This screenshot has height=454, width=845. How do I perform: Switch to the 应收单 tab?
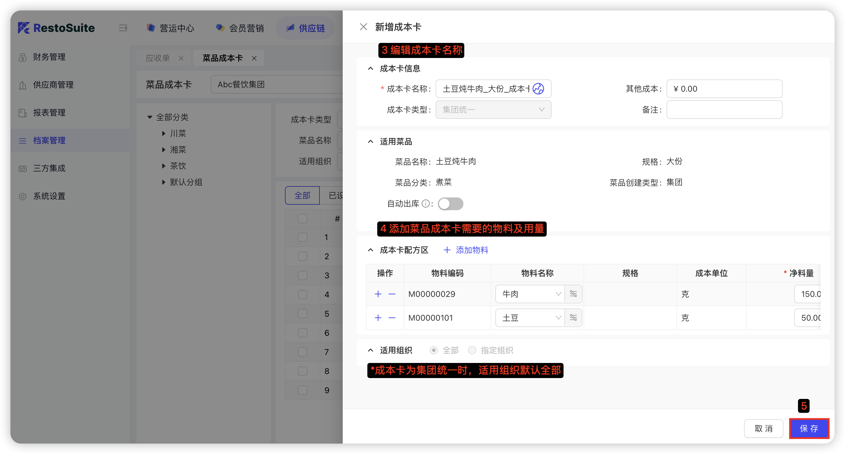pos(158,58)
